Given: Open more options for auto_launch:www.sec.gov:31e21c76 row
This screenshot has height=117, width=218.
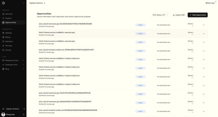Looking at the screenshot, I should (x=204, y=94).
